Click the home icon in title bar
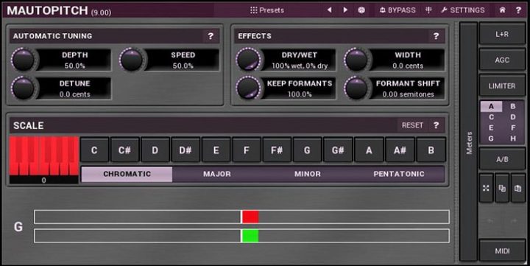 (x=502, y=10)
